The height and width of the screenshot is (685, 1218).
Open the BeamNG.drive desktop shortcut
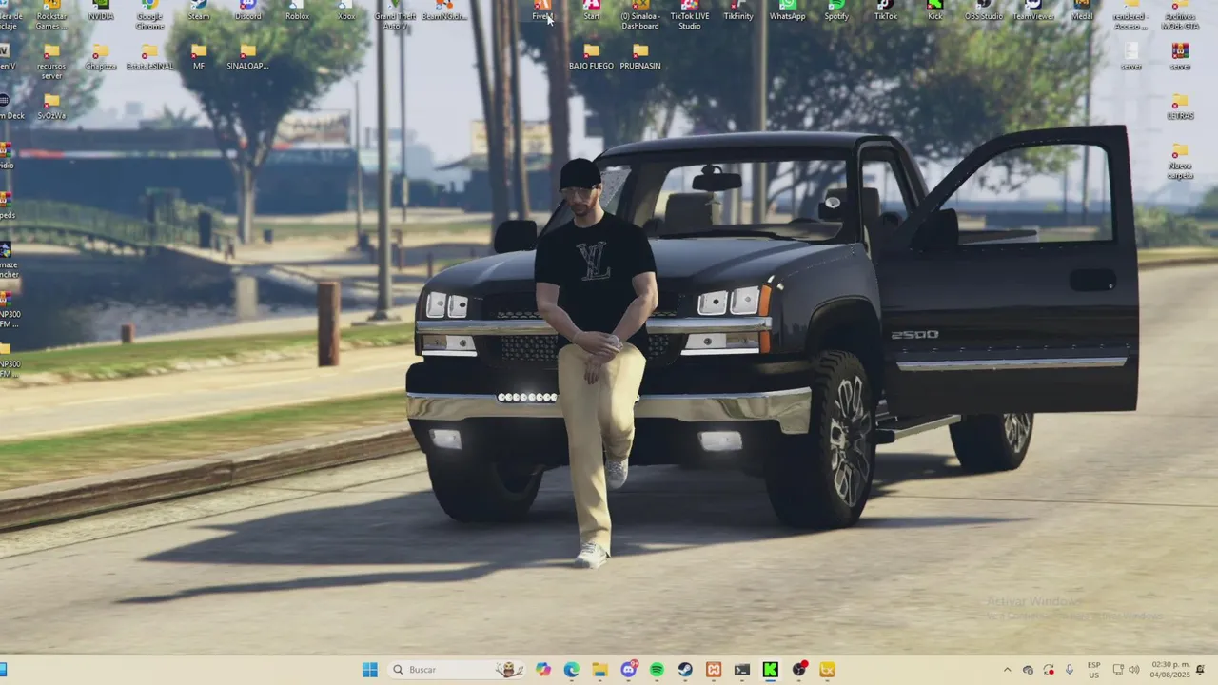444,11
